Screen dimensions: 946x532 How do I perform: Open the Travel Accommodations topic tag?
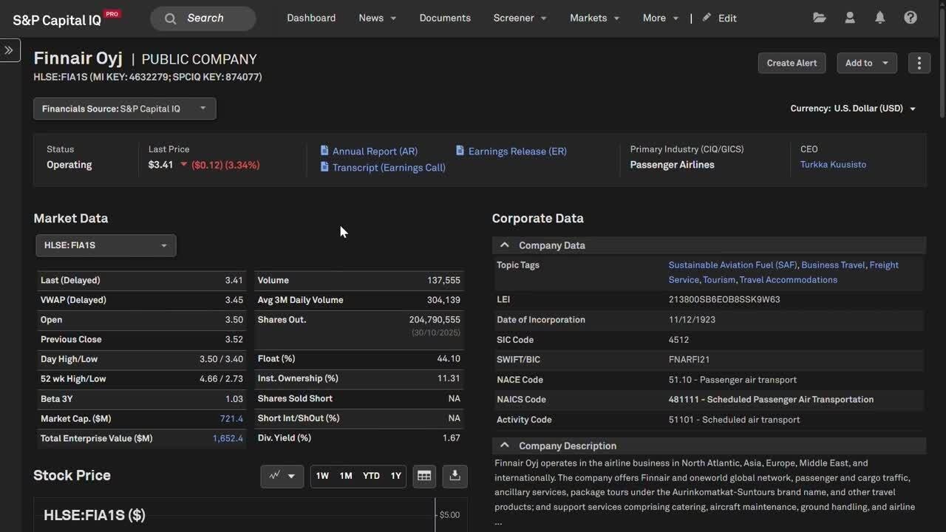(789, 279)
